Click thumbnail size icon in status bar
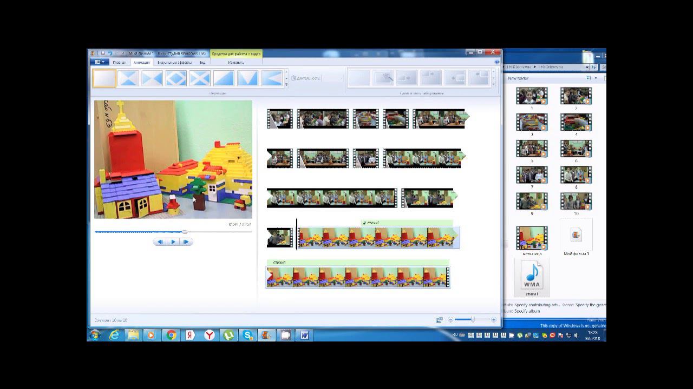 439,320
